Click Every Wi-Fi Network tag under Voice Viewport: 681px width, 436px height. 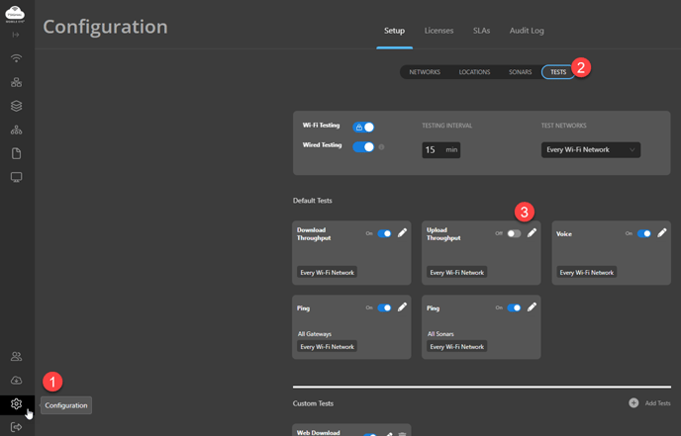coord(586,273)
